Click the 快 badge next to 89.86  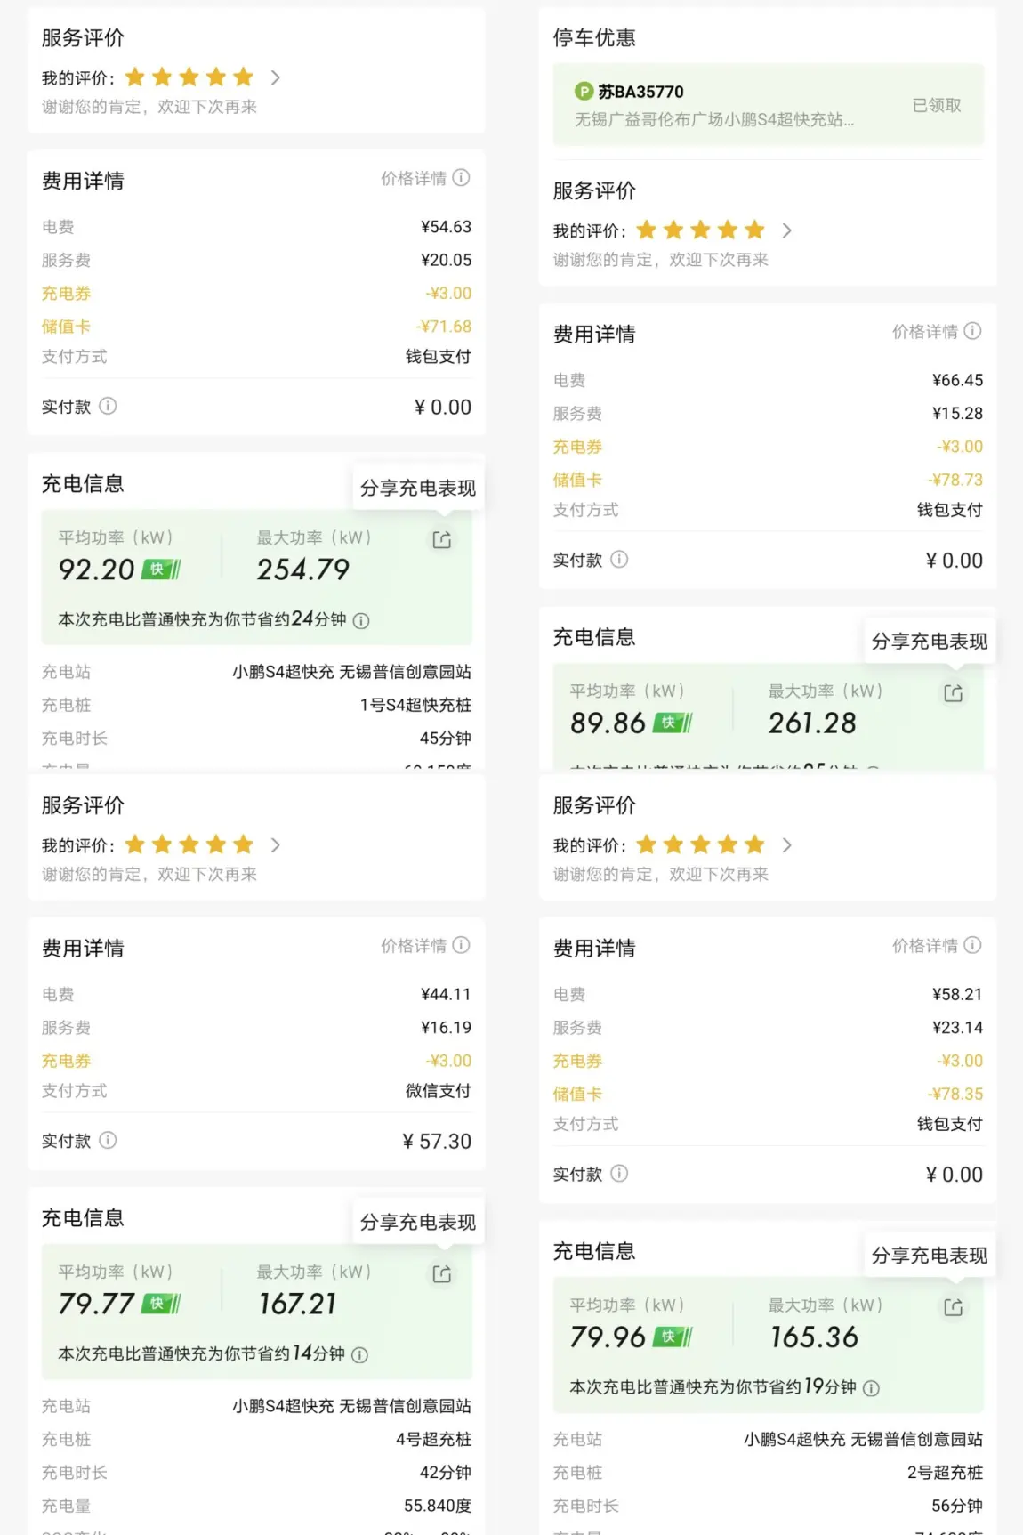point(672,723)
